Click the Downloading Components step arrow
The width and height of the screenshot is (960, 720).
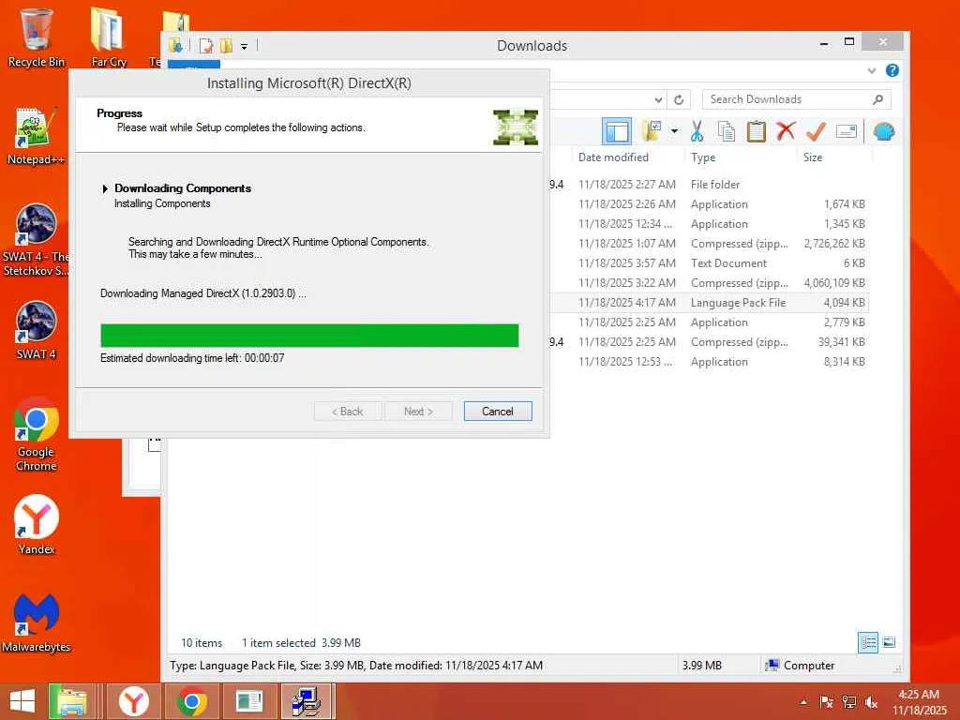coord(105,188)
